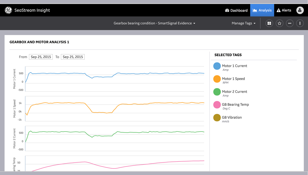Select Motor 2 Current tag label
Image resolution: width=308 pixels, height=175 pixels.
tap(234, 92)
